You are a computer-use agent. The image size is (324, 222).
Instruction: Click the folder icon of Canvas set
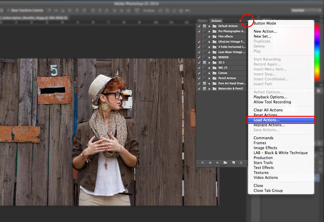pyautogui.click(x=215, y=73)
